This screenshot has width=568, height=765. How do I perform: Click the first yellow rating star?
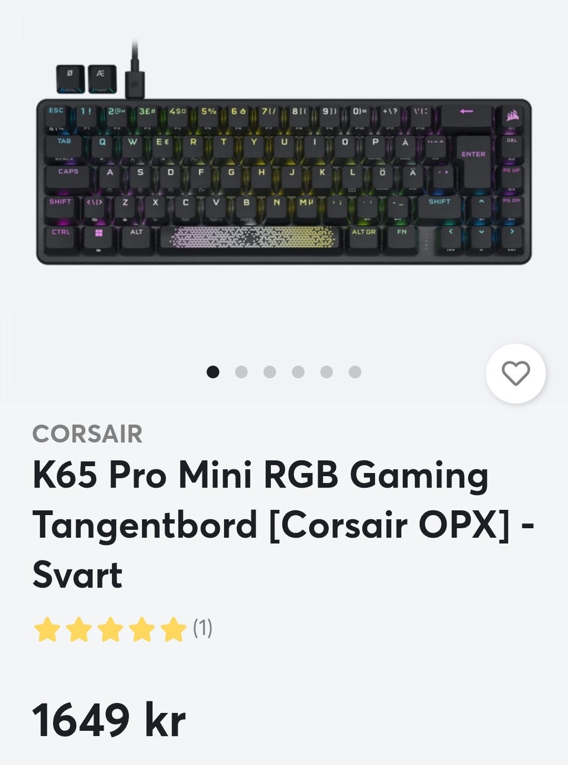pos(47,629)
